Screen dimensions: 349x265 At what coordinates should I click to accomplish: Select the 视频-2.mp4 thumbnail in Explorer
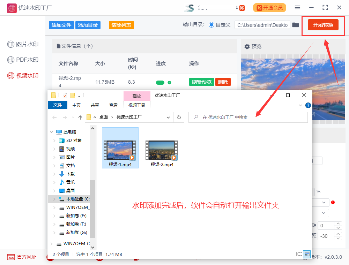click(162, 150)
